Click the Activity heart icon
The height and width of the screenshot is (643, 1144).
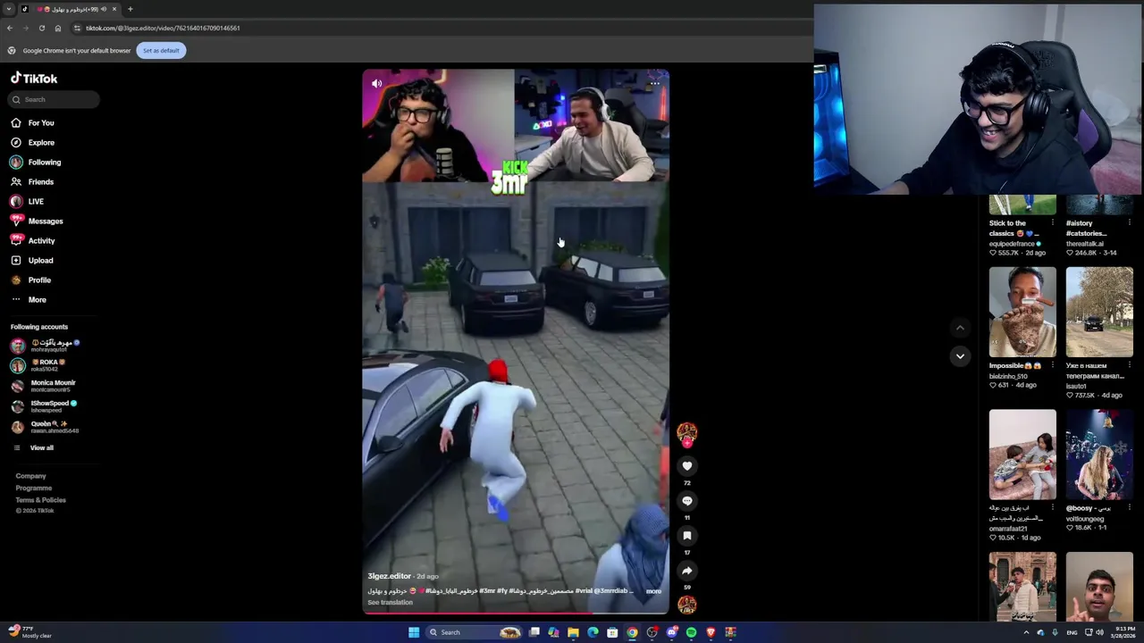pyautogui.click(x=16, y=240)
